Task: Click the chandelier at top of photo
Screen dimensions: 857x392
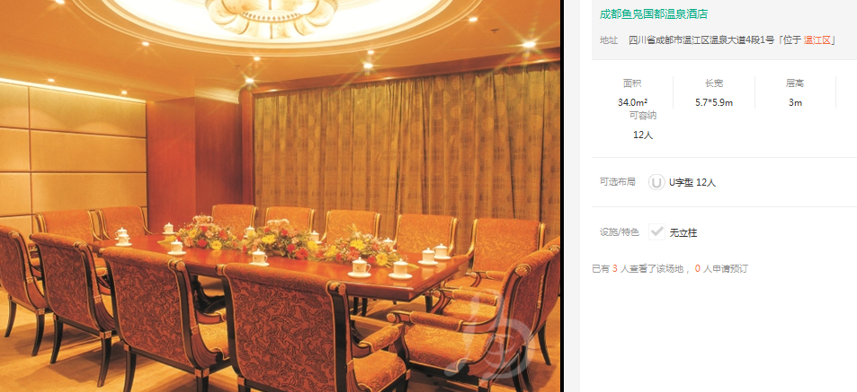Action: pyautogui.click(x=272, y=16)
